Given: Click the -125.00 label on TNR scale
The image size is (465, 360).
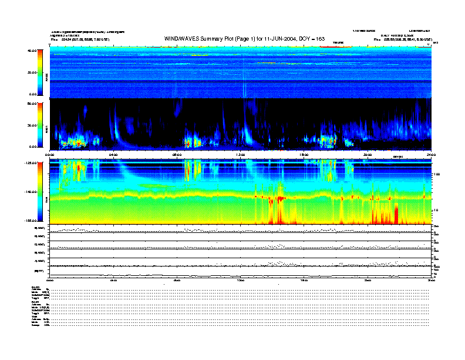Looking at the screenshot, I should click(x=28, y=162).
